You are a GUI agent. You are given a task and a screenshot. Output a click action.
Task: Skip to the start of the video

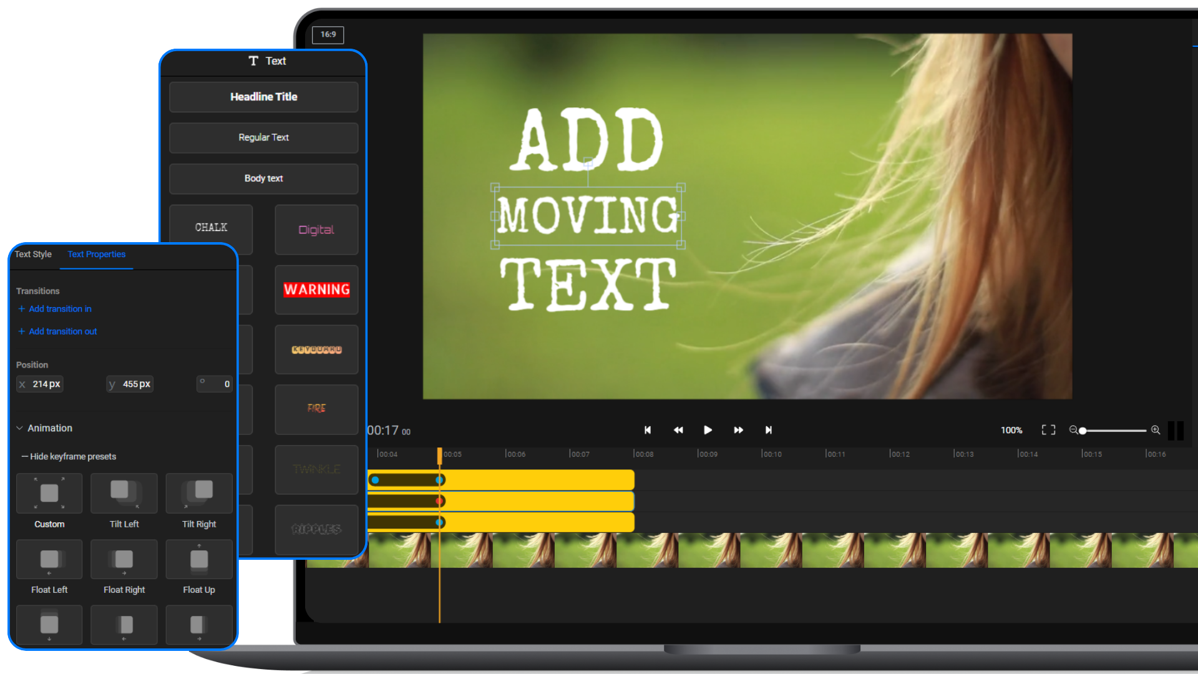[x=648, y=430]
